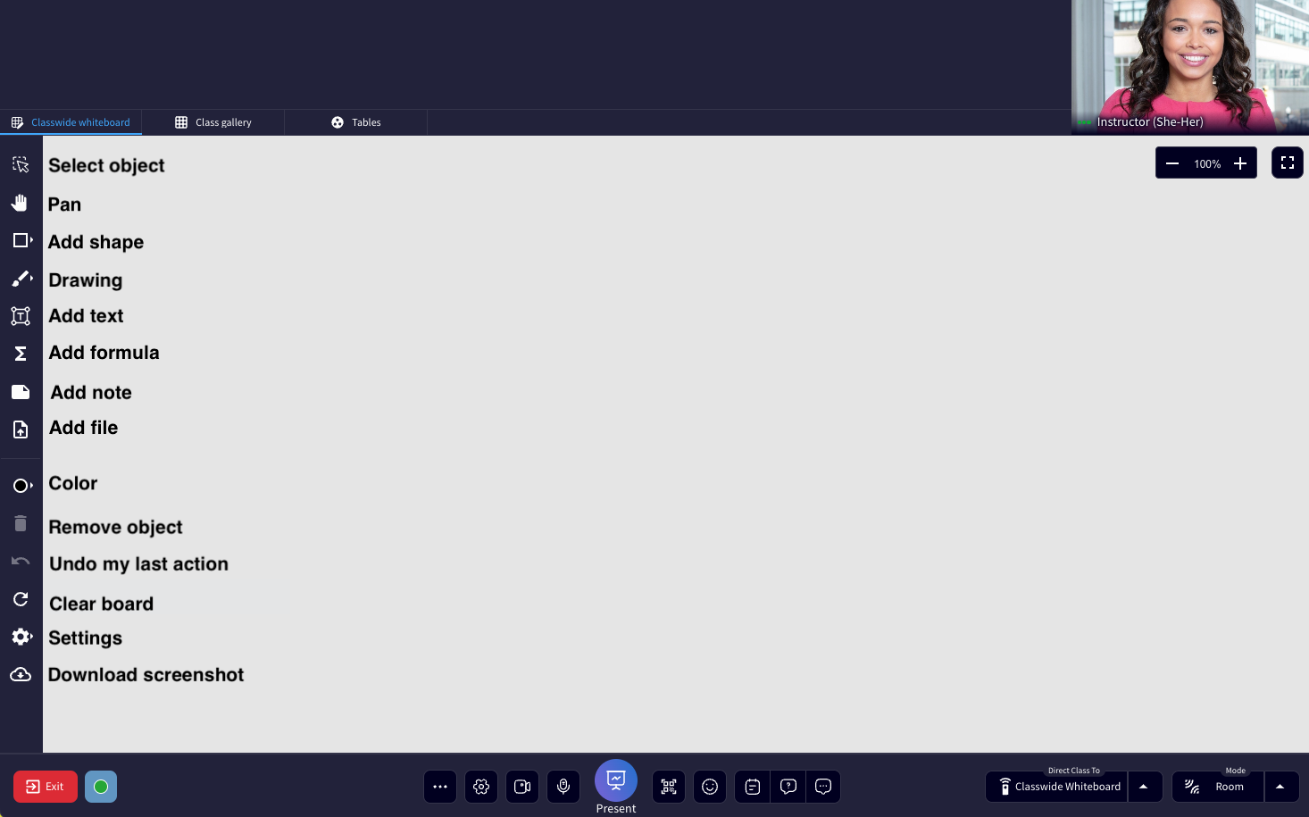Choose the Select object tool
This screenshot has width=1309, height=817.
coord(21,164)
